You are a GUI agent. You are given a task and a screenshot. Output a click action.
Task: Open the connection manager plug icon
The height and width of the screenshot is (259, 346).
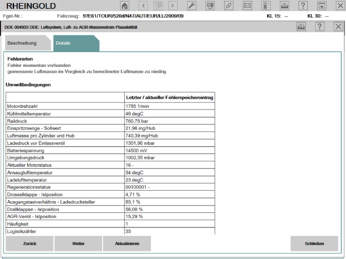(228, 6)
